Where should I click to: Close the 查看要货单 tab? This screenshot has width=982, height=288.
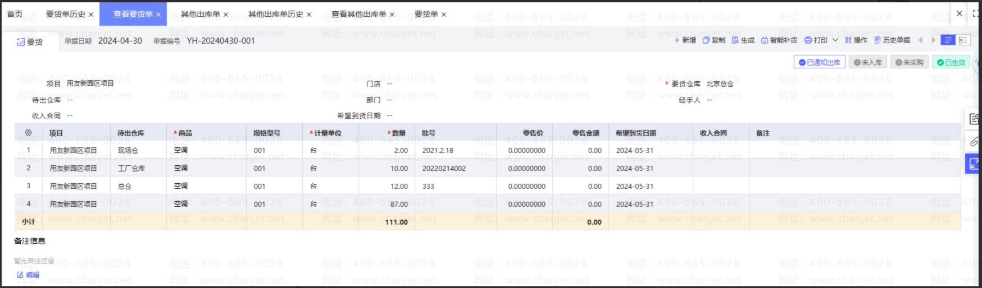coord(158,15)
